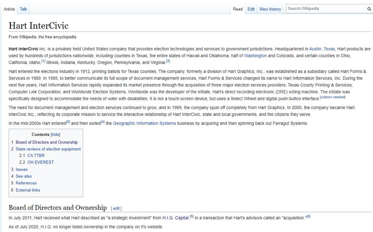Open citation reference [2] after Virginia
The width and height of the screenshot is (373, 232).
coord(168,61)
